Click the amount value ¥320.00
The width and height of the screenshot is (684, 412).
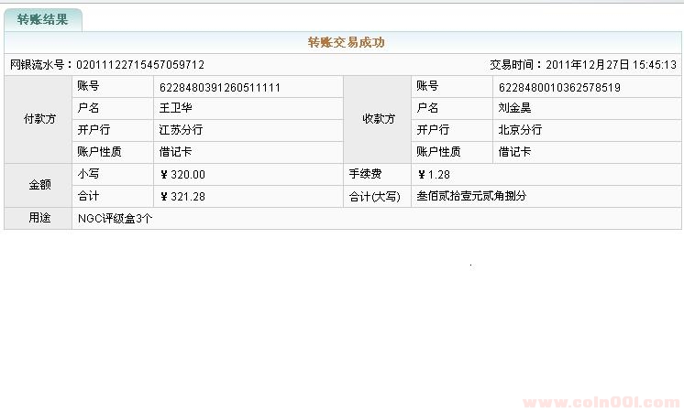tap(182, 174)
